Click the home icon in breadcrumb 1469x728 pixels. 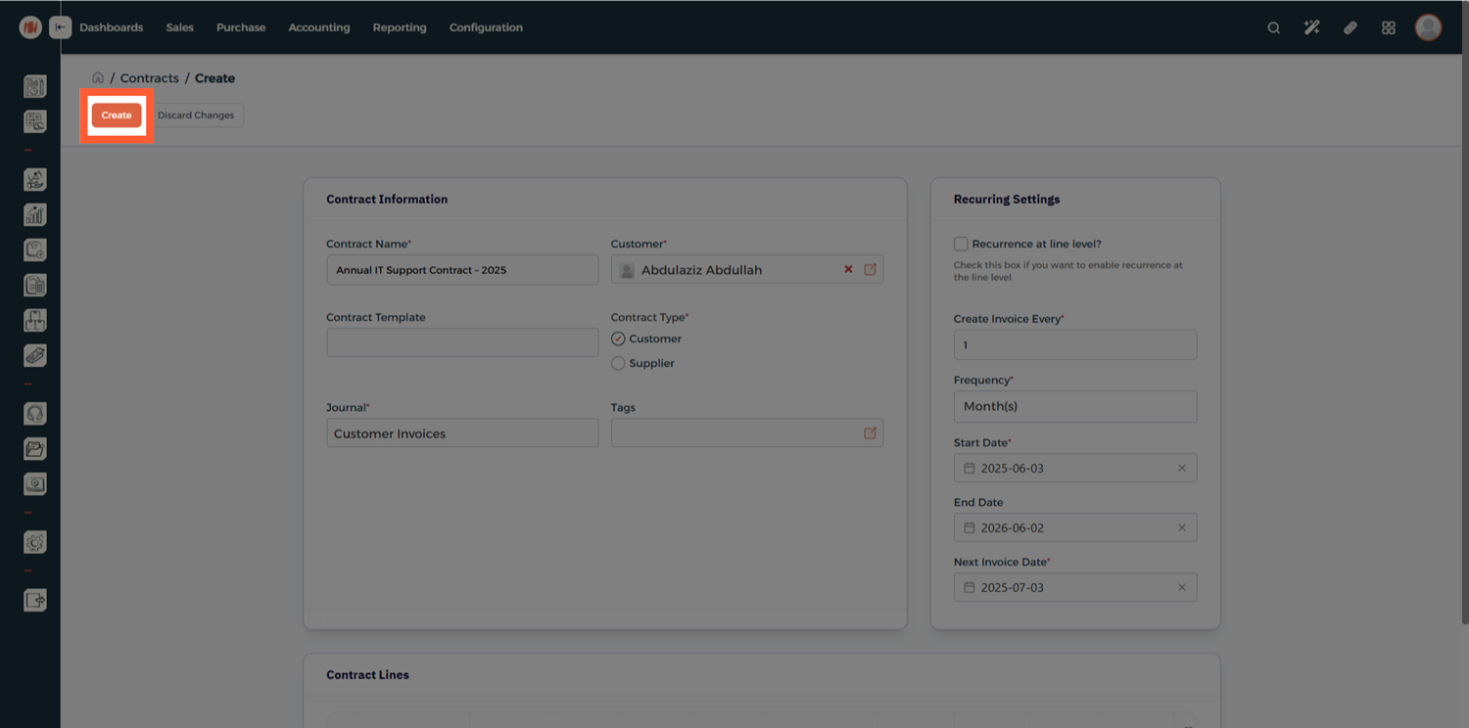tap(98, 78)
